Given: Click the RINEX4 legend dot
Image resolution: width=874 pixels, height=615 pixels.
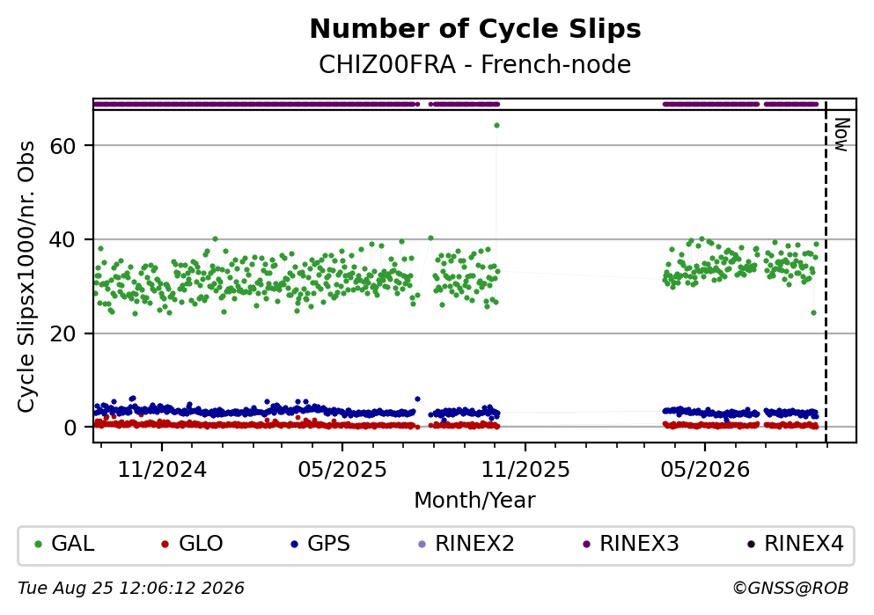Looking at the screenshot, I should click(x=751, y=545).
